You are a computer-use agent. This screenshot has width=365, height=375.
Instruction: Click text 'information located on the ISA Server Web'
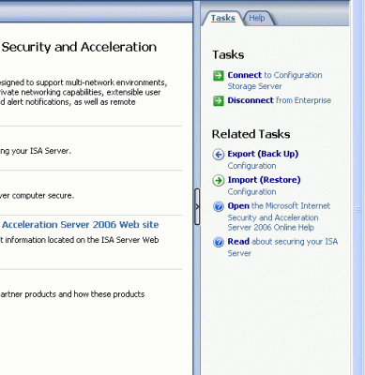pos(82,240)
